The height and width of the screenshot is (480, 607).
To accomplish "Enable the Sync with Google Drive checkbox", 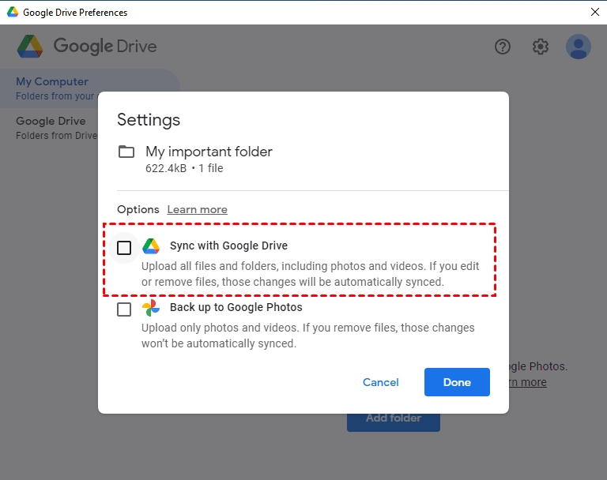I will click(124, 248).
